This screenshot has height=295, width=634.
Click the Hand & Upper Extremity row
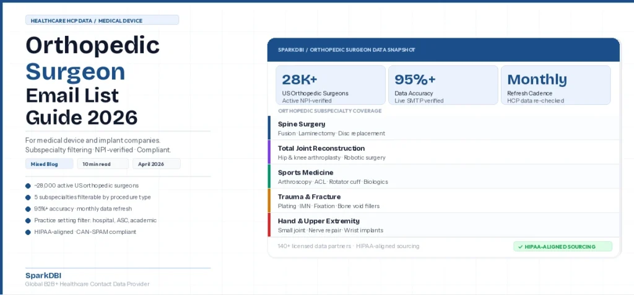tap(443, 225)
